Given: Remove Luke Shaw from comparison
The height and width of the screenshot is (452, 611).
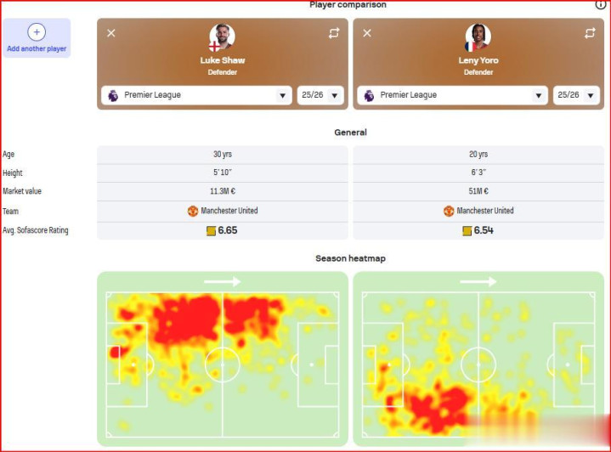Looking at the screenshot, I should (x=111, y=33).
